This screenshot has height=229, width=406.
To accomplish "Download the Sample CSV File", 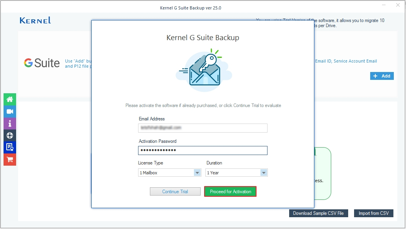I will click(319, 213).
